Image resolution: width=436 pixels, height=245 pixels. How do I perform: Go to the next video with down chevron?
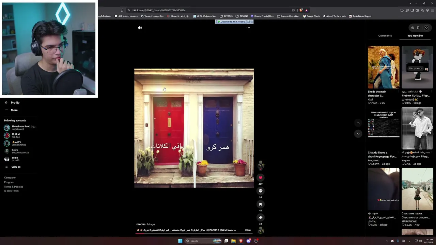coord(358,134)
